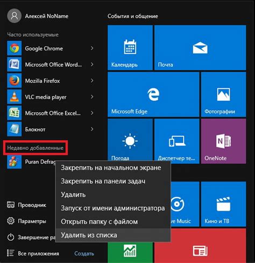Choose Открыть папку с файлом

click(113, 222)
